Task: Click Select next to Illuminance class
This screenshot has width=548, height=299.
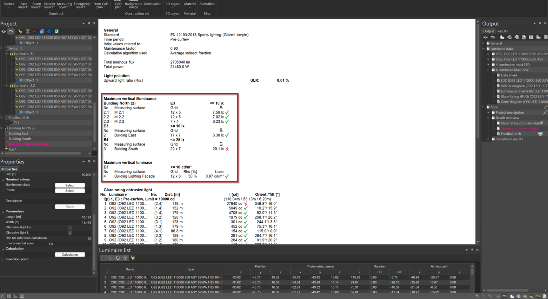Action: tap(70, 185)
